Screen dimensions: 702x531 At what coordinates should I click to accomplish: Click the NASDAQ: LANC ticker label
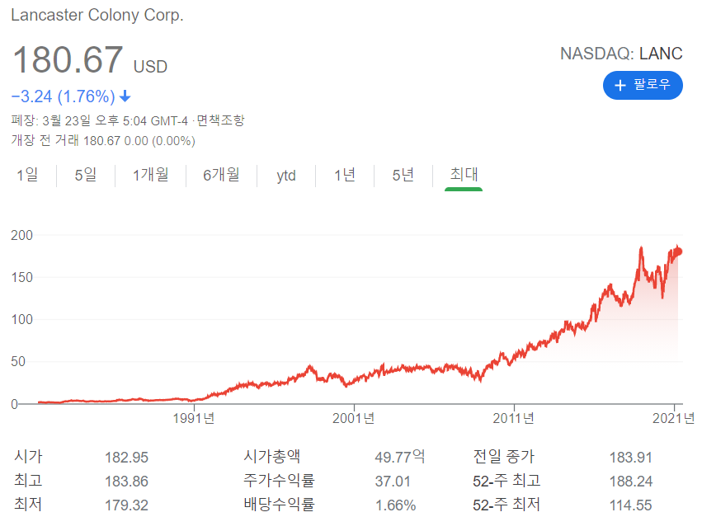[x=622, y=54]
